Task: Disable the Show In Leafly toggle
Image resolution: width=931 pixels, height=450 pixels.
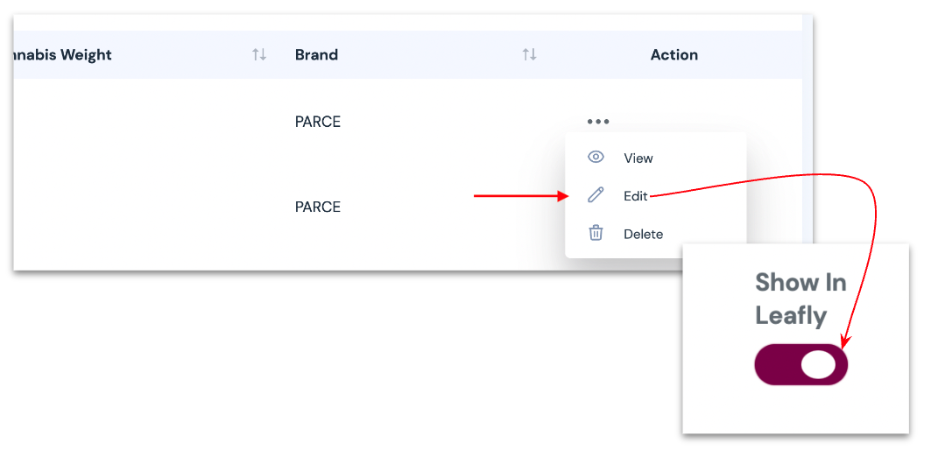Action: (801, 364)
